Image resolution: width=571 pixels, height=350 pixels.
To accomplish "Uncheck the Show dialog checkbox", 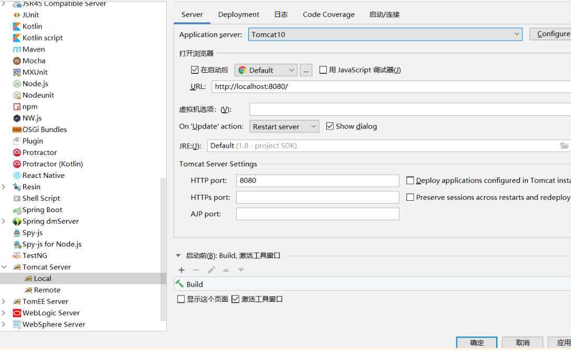I will (x=330, y=126).
